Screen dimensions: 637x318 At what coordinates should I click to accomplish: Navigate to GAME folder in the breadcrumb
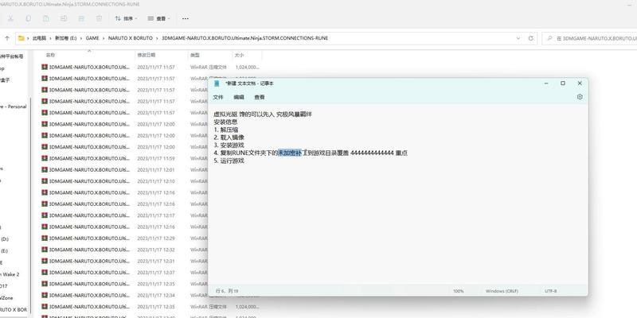92,38
